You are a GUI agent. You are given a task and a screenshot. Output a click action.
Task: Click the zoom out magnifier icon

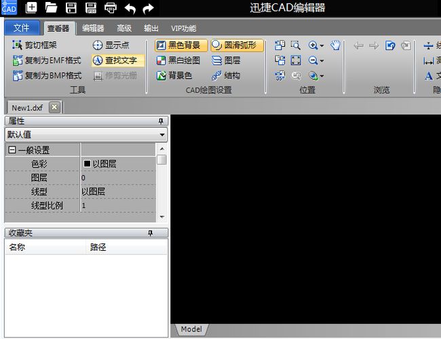(x=313, y=60)
